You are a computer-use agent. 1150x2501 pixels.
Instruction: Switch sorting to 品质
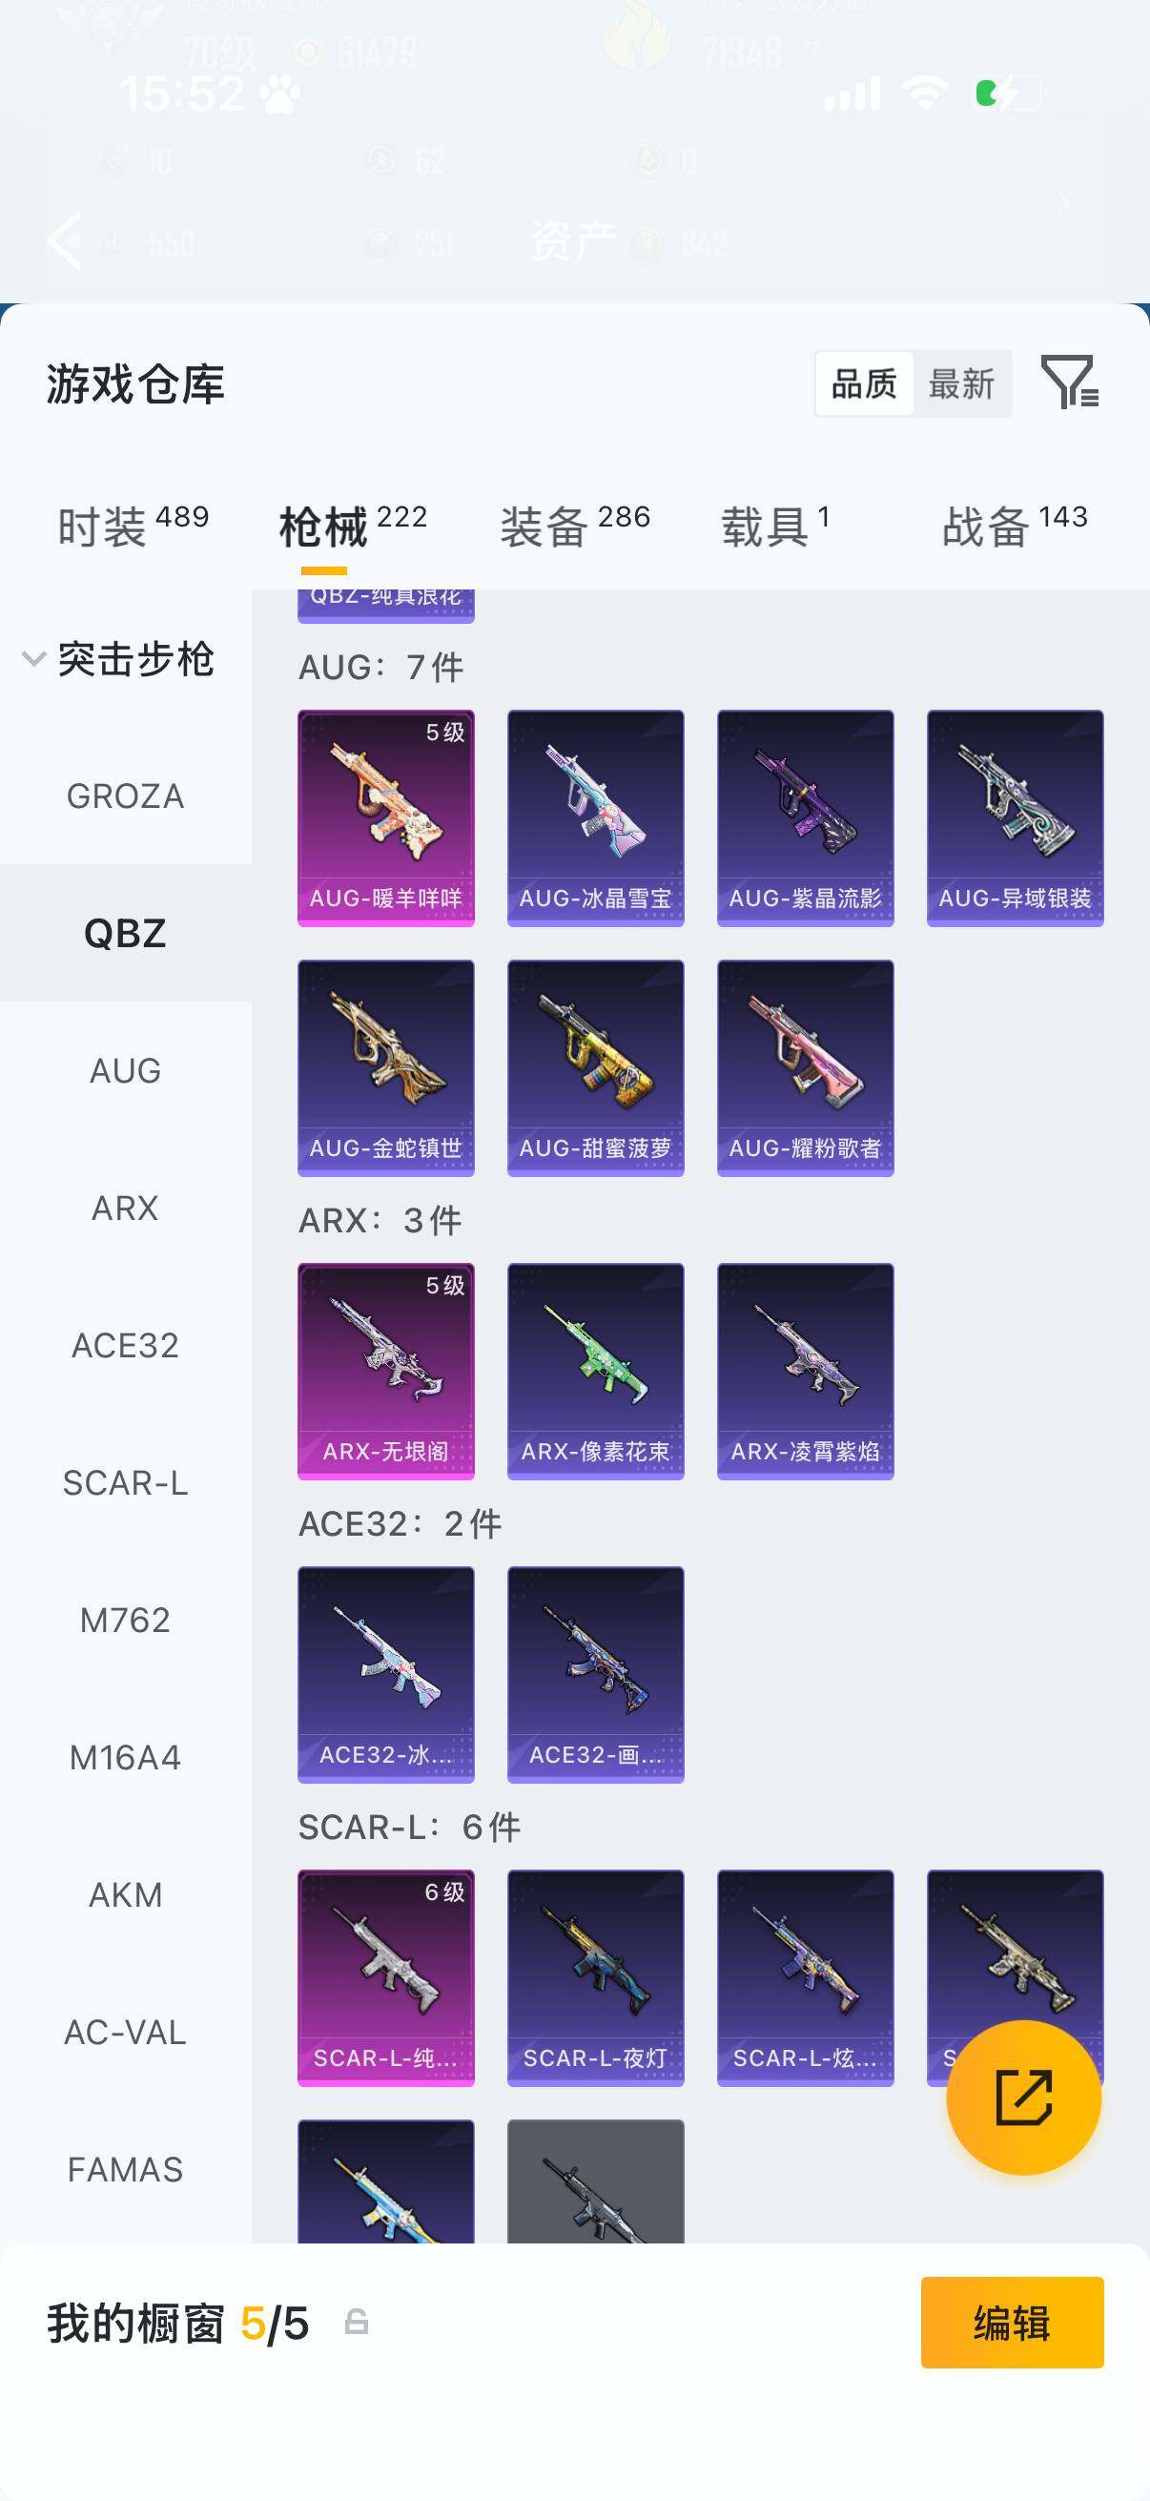pos(864,383)
